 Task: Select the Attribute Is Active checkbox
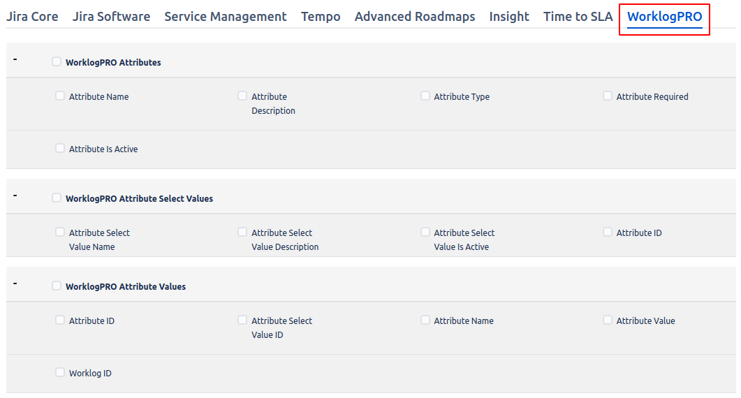coord(60,148)
